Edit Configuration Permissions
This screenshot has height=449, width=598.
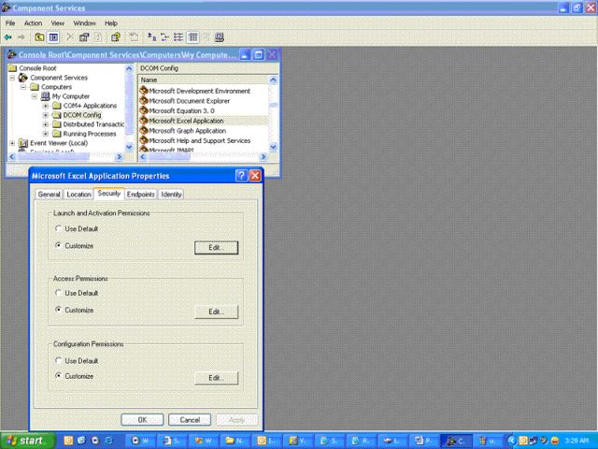pos(216,378)
